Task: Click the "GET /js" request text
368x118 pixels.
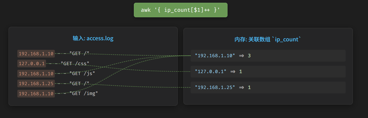Action: (x=82, y=74)
